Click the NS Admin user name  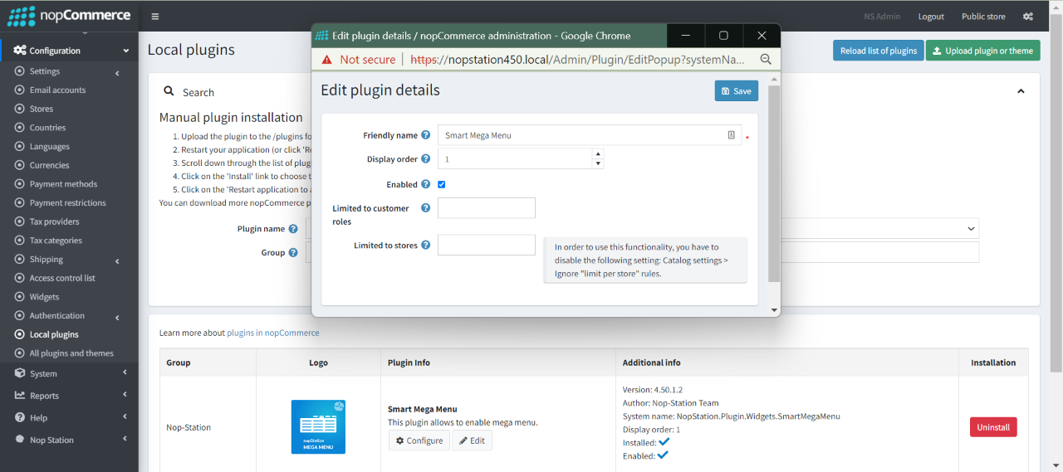coord(882,17)
